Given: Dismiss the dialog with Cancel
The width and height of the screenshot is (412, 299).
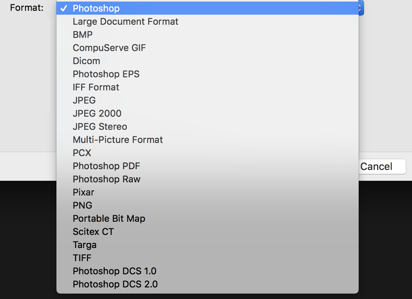Looking at the screenshot, I should (x=376, y=166).
